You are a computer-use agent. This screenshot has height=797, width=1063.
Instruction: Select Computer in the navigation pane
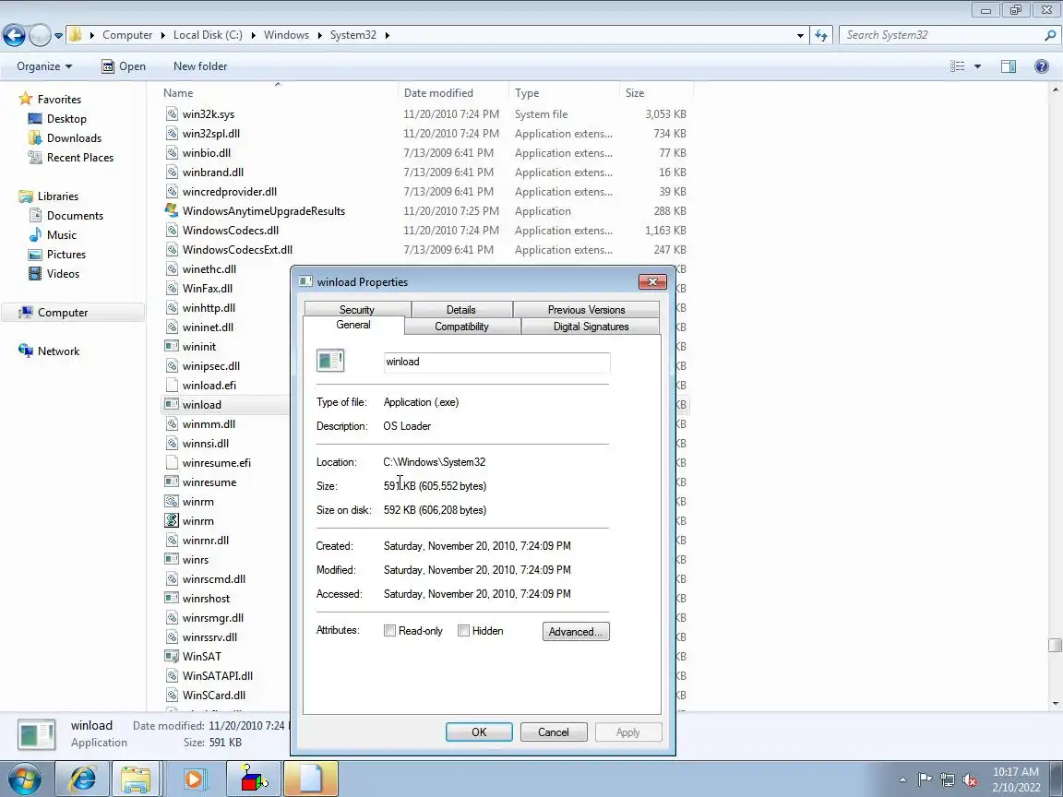click(x=63, y=313)
